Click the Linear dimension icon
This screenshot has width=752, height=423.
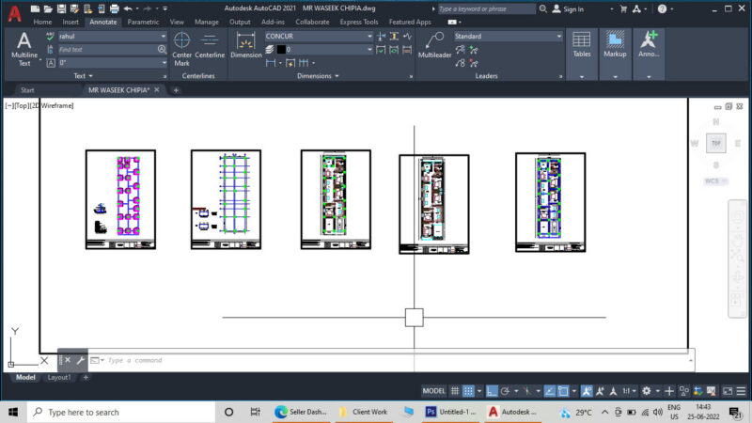pyautogui.click(x=271, y=63)
